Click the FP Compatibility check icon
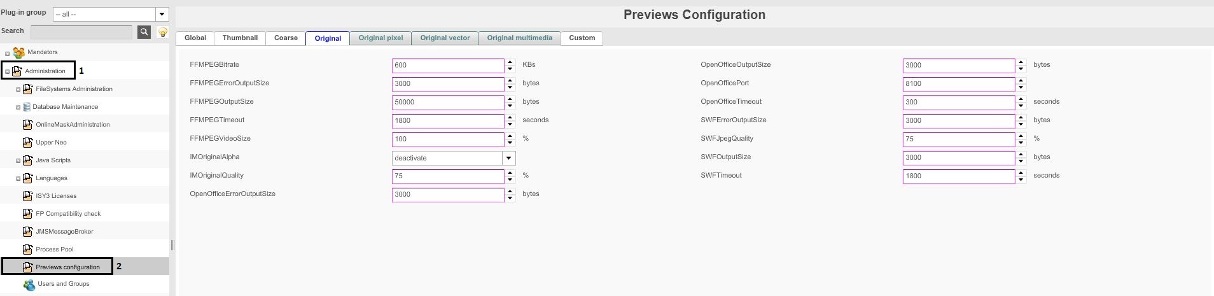1214x296 pixels. 27,214
